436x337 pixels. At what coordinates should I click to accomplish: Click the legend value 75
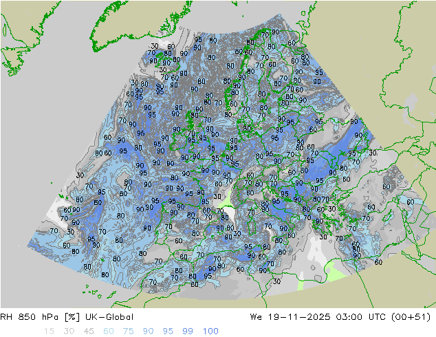[129, 331]
